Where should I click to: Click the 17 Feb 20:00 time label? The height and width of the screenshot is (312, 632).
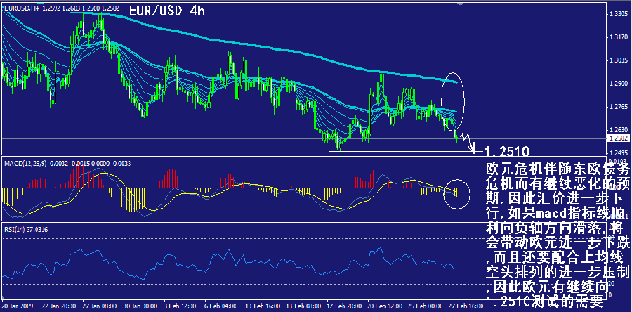click(x=345, y=306)
